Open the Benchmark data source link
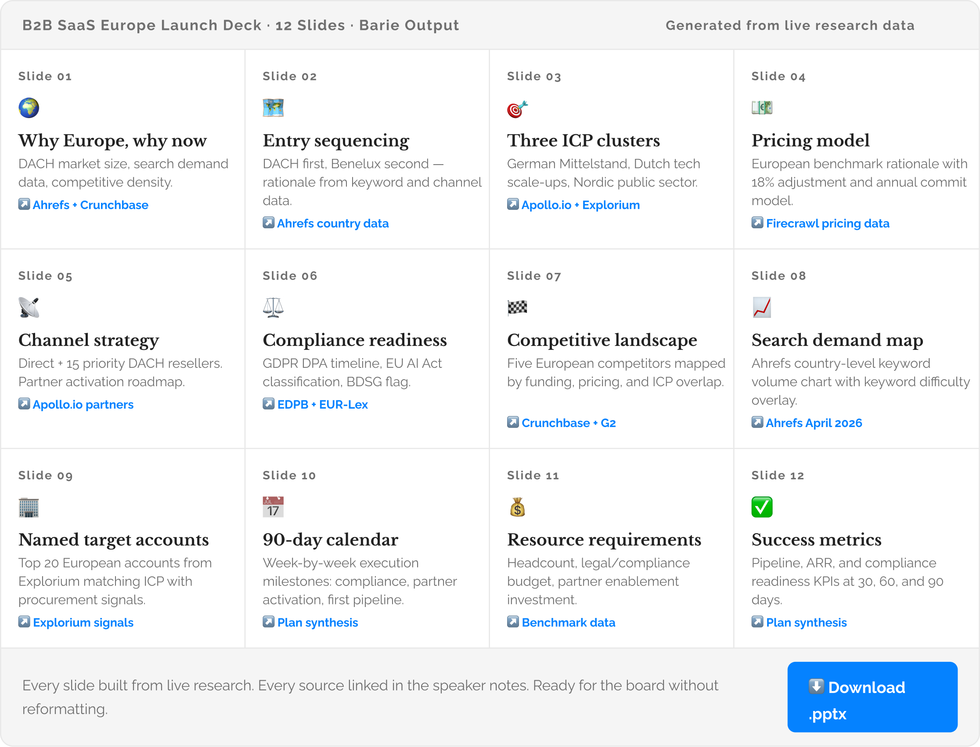This screenshot has height=747, width=980. (561, 623)
